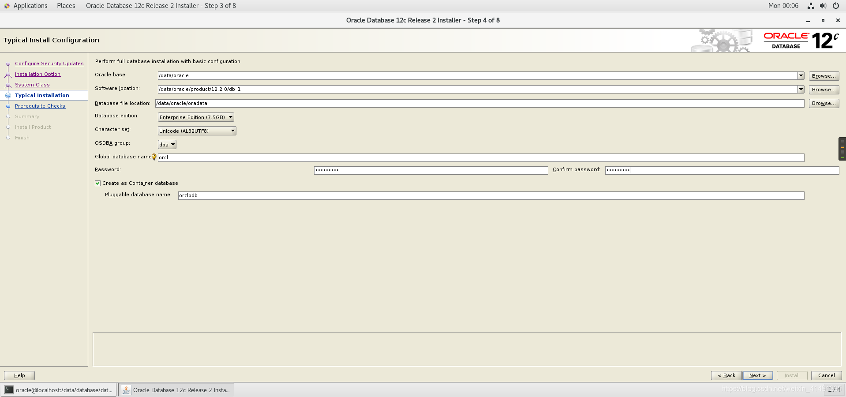Screen dimensions: 846x397
Task: Click the network status icon in top bar
Action: pos(811,6)
